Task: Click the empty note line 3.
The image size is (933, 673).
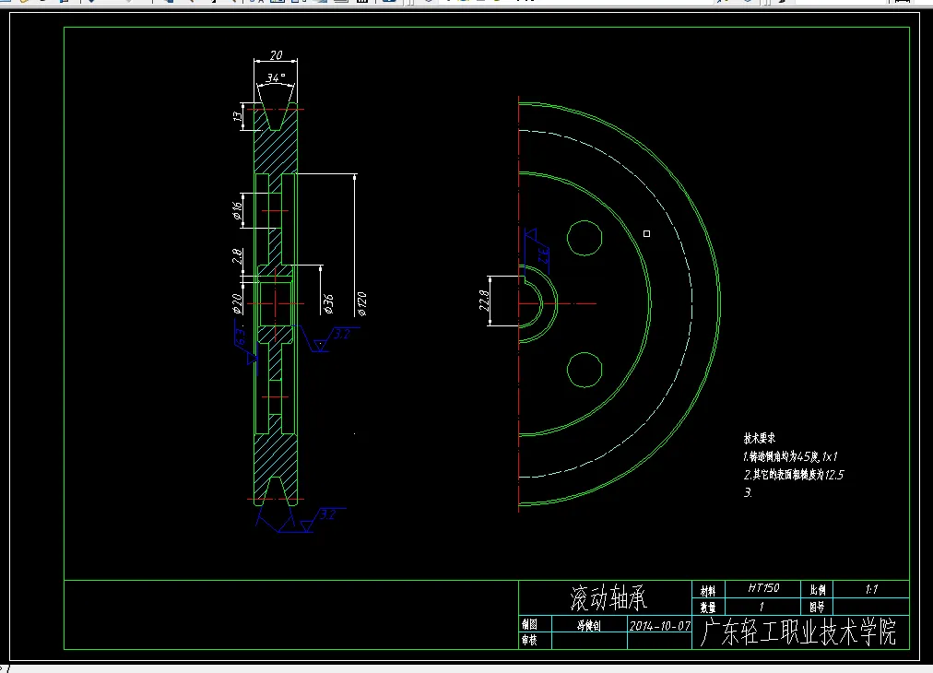Action: [x=748, y=492]
